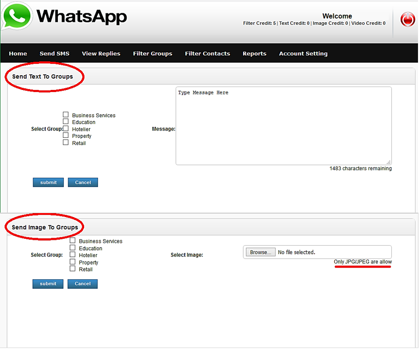Click the 'Select Image:' label
This screenshot has width=419, height=350.
click(x=187, y=255)
